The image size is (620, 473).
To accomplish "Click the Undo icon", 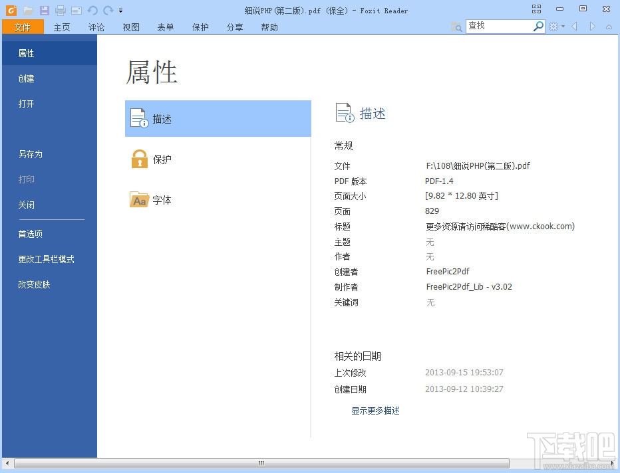I will point(91,10).
